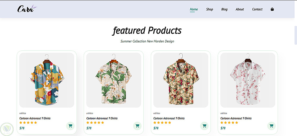Open the teal-orange abstract shirt image
Image resolution: width=297 pixels, height=136 pixels.
47,80
